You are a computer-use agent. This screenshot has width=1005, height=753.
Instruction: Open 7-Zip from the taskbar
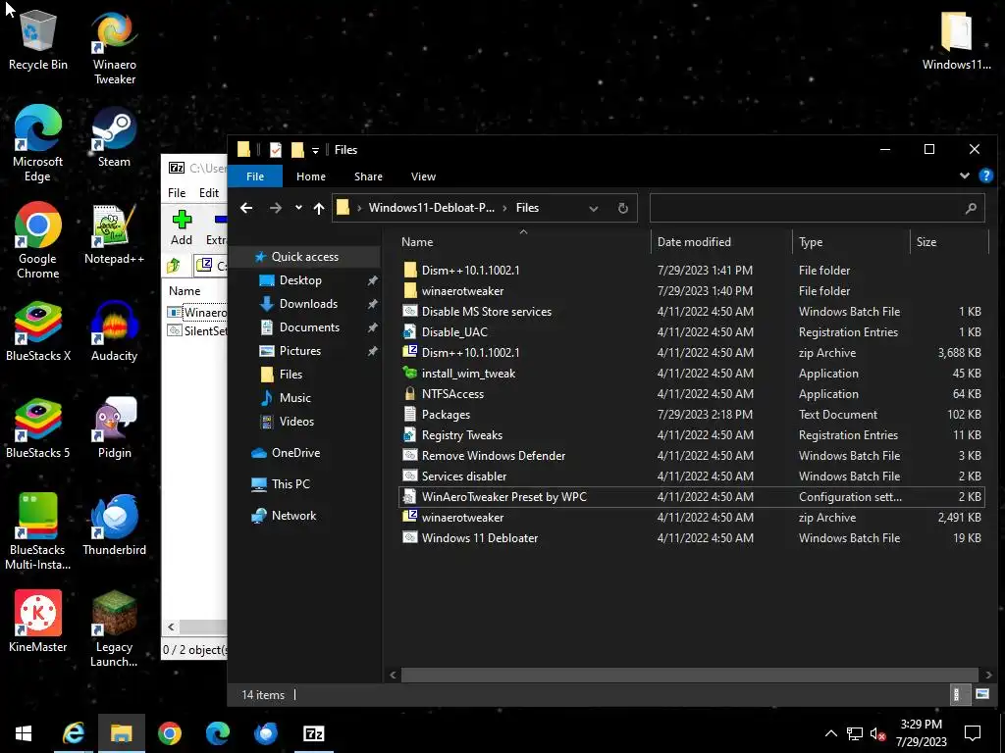313,733
